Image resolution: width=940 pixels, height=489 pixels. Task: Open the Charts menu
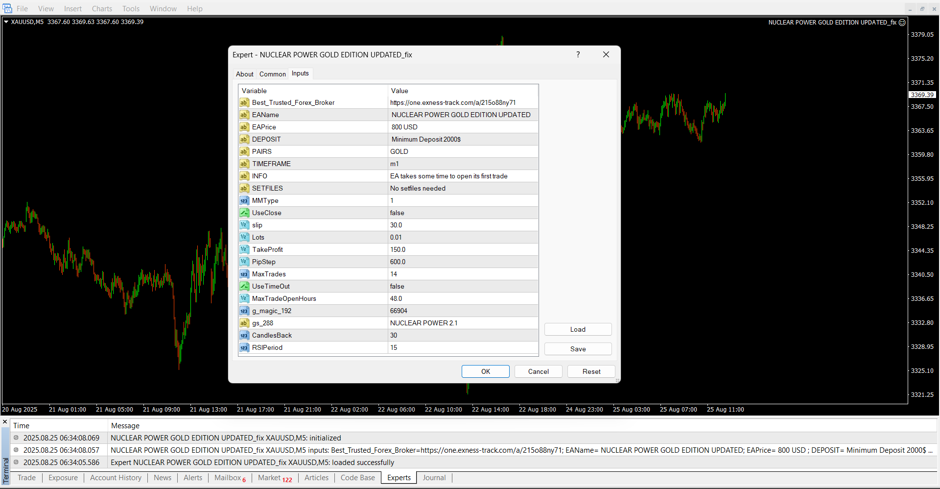click(x=102, y=9)
